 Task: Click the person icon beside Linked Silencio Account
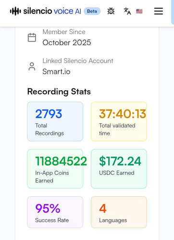tap(32, 66)
